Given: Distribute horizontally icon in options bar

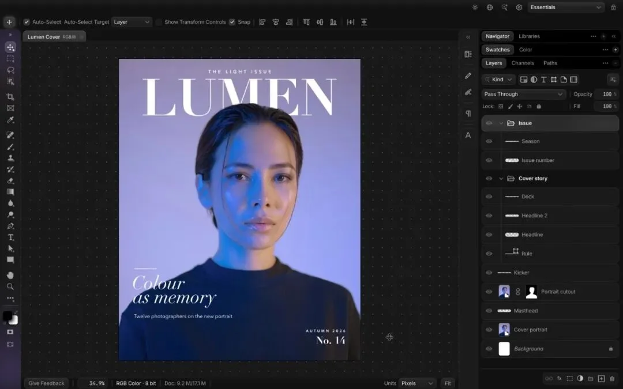Looking at the screenshot, I should pos(351,22).
